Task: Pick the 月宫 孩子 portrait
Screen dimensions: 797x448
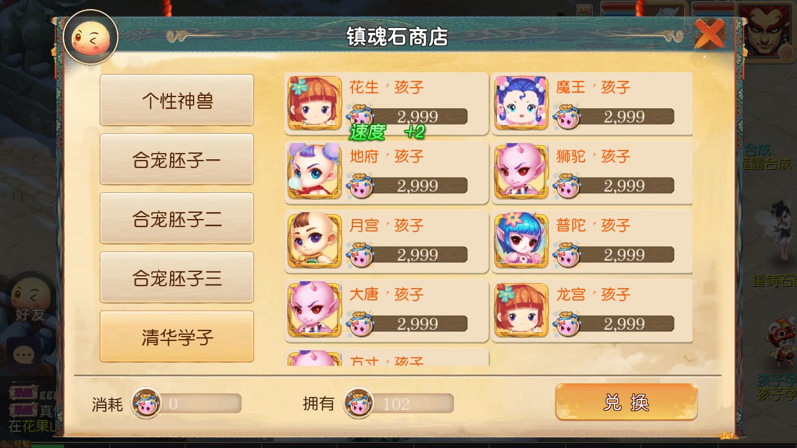Action: 315,241
